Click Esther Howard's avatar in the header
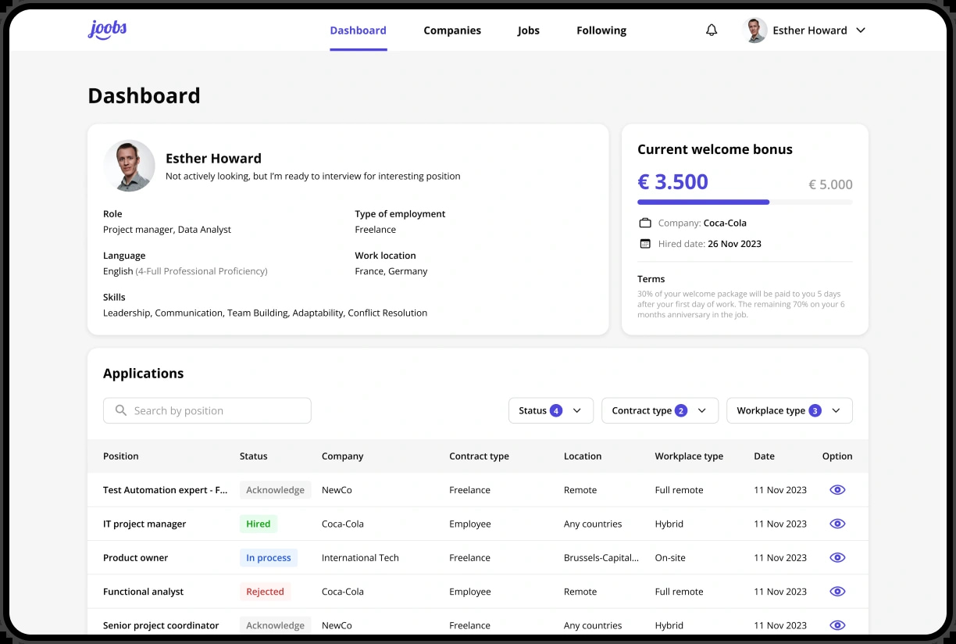956x644 pixels. 754,30
